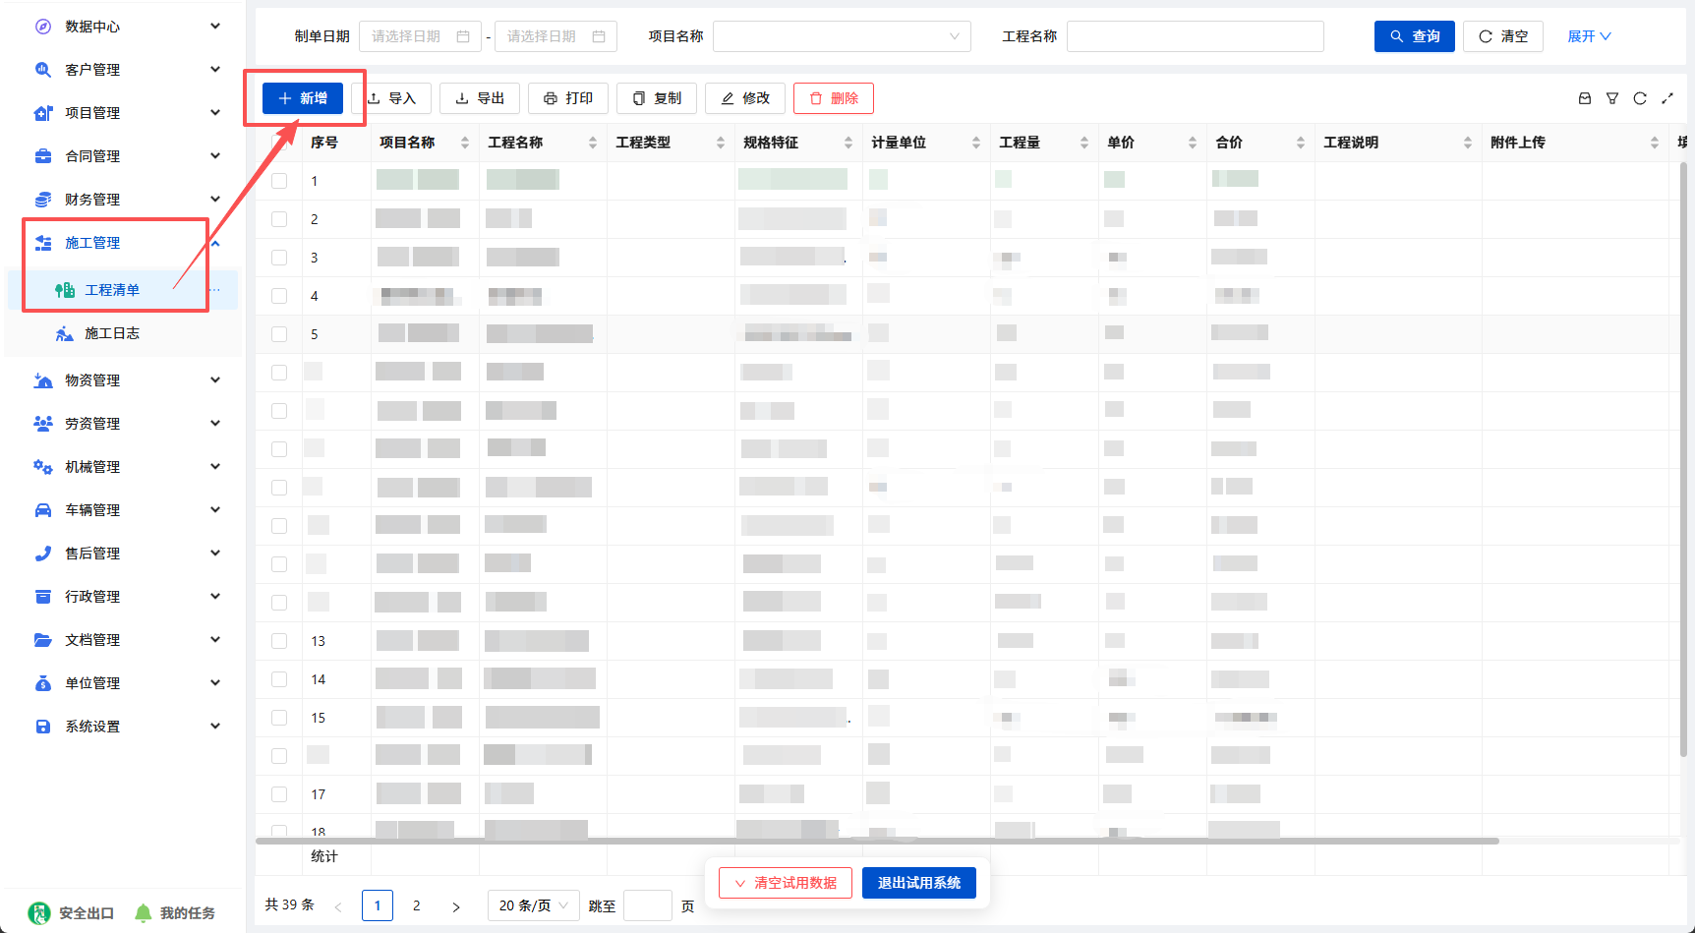Open 安全出口 at bottom left
This screenshot has width=1695, height=933.
point(72,913)
